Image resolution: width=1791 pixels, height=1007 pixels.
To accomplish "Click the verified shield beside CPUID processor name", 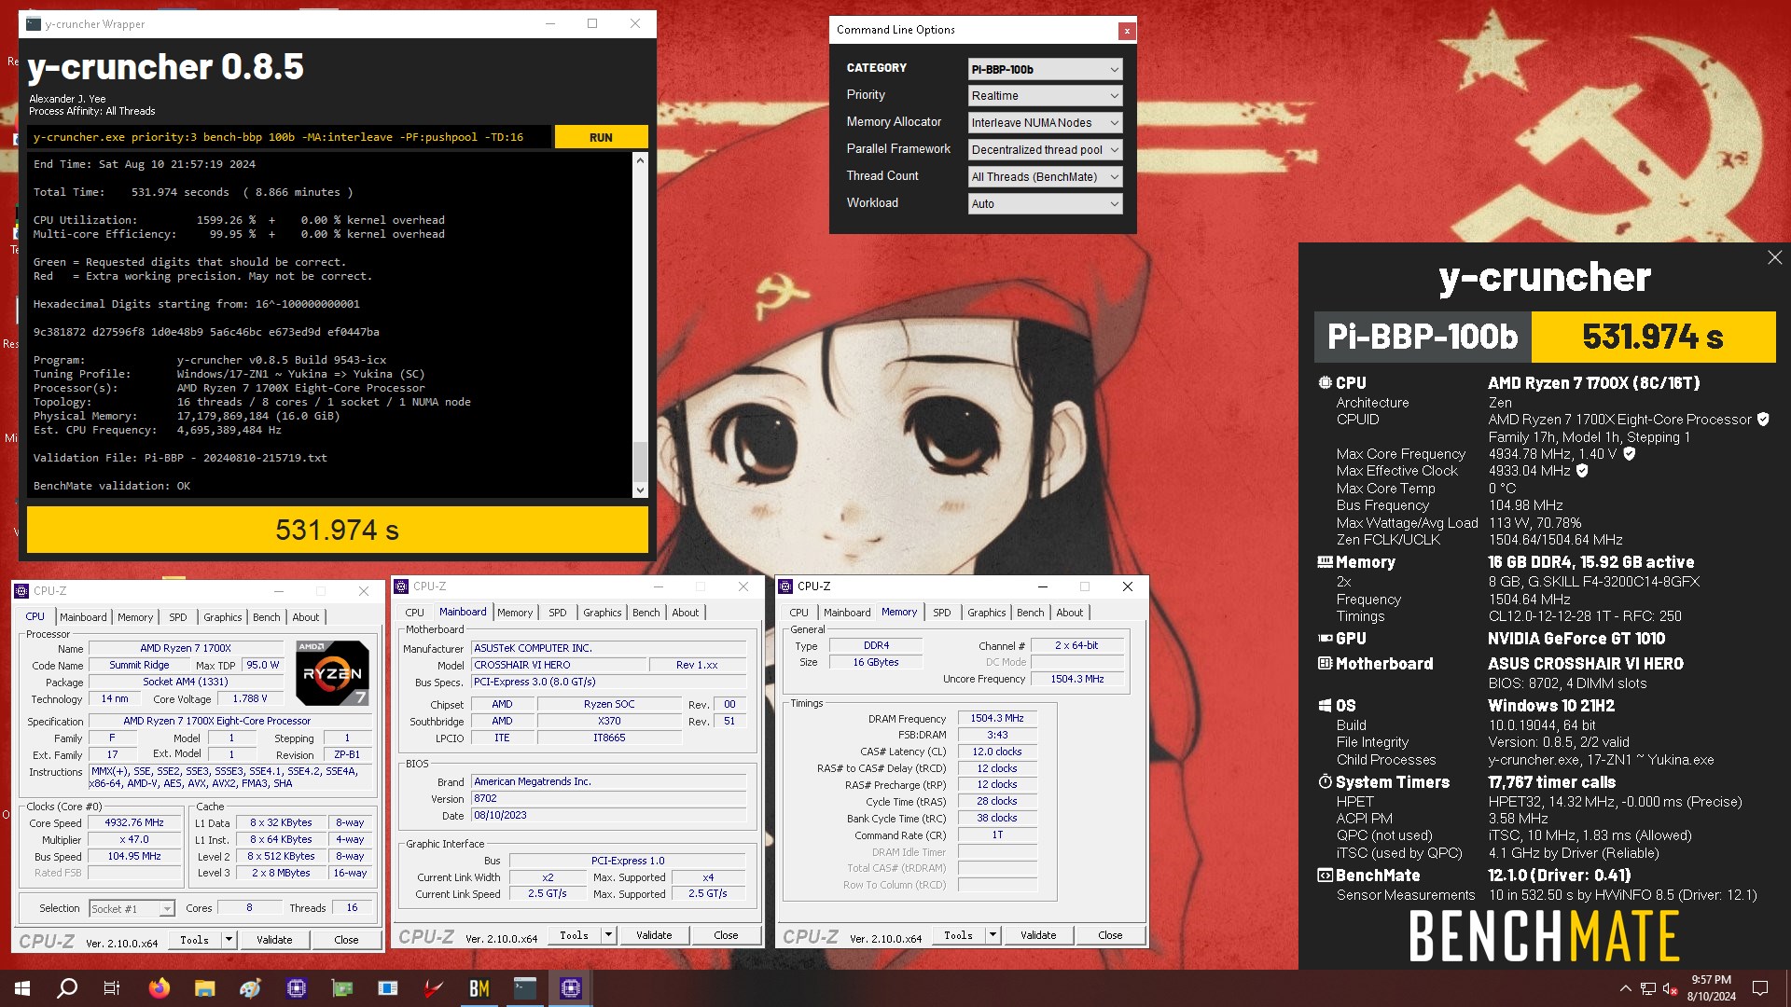I will (1763, 420).
